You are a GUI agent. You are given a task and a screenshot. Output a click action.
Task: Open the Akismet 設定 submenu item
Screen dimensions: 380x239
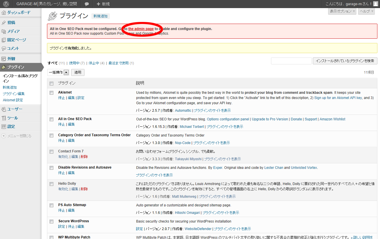tap(13, 100)
